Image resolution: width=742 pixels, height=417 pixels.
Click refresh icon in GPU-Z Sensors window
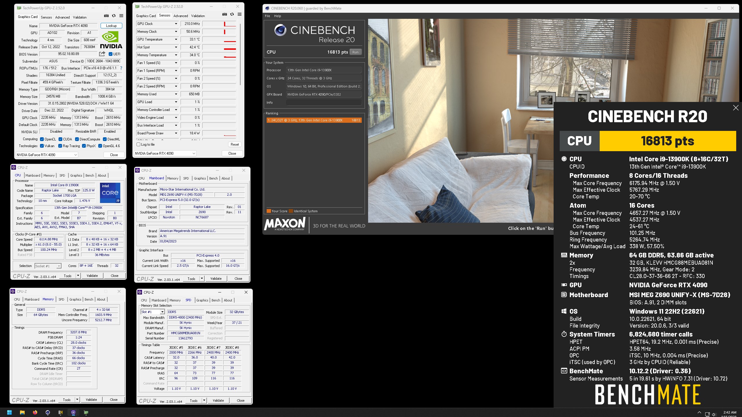pyautogui.click(x=232, y=14)
